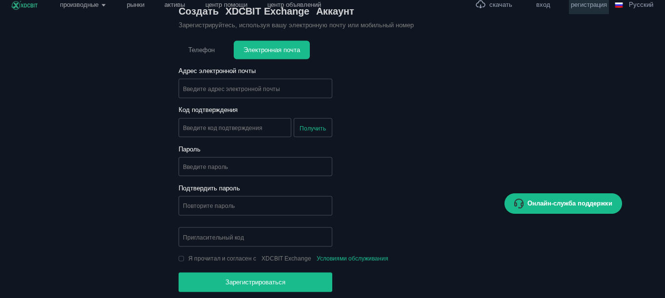Focus the email address input field
The height and width of the screenshot is (298, 665).
click(x=255, y=89)
